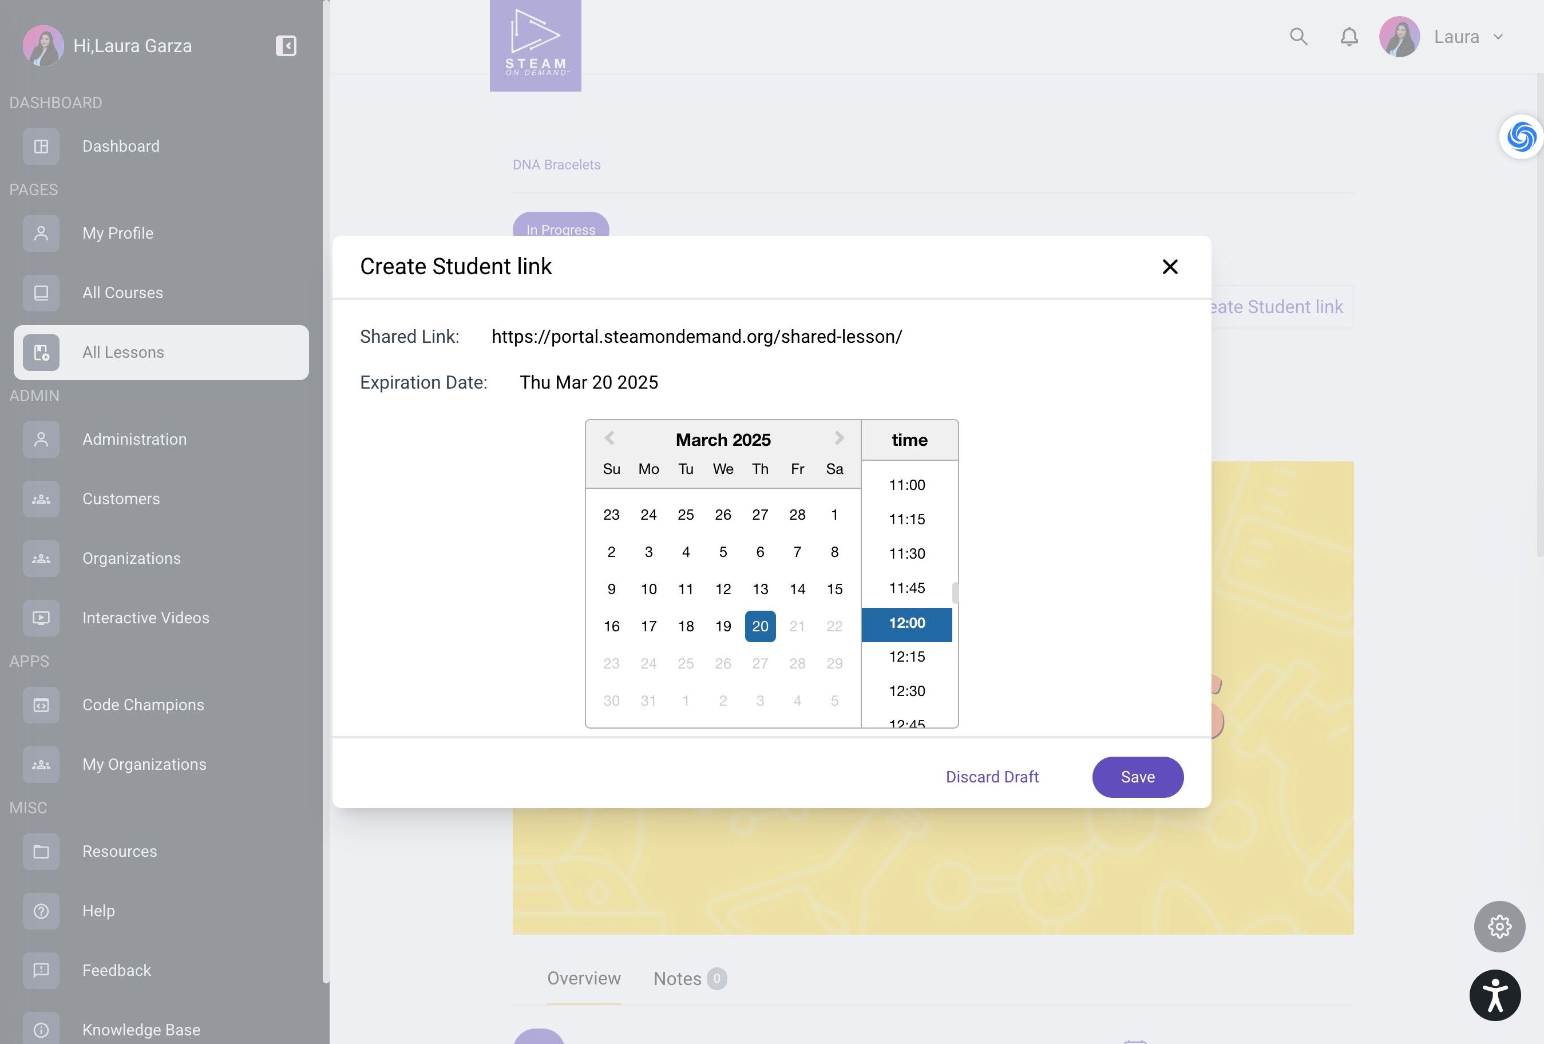This screenshot has width=1544, height=1044.
Task: Collapse the sidebar with the toggle icon
Action: (x=286, y=46)
